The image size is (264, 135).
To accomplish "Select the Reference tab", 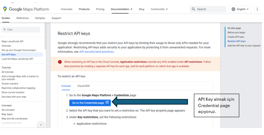I will pos(23,18).
